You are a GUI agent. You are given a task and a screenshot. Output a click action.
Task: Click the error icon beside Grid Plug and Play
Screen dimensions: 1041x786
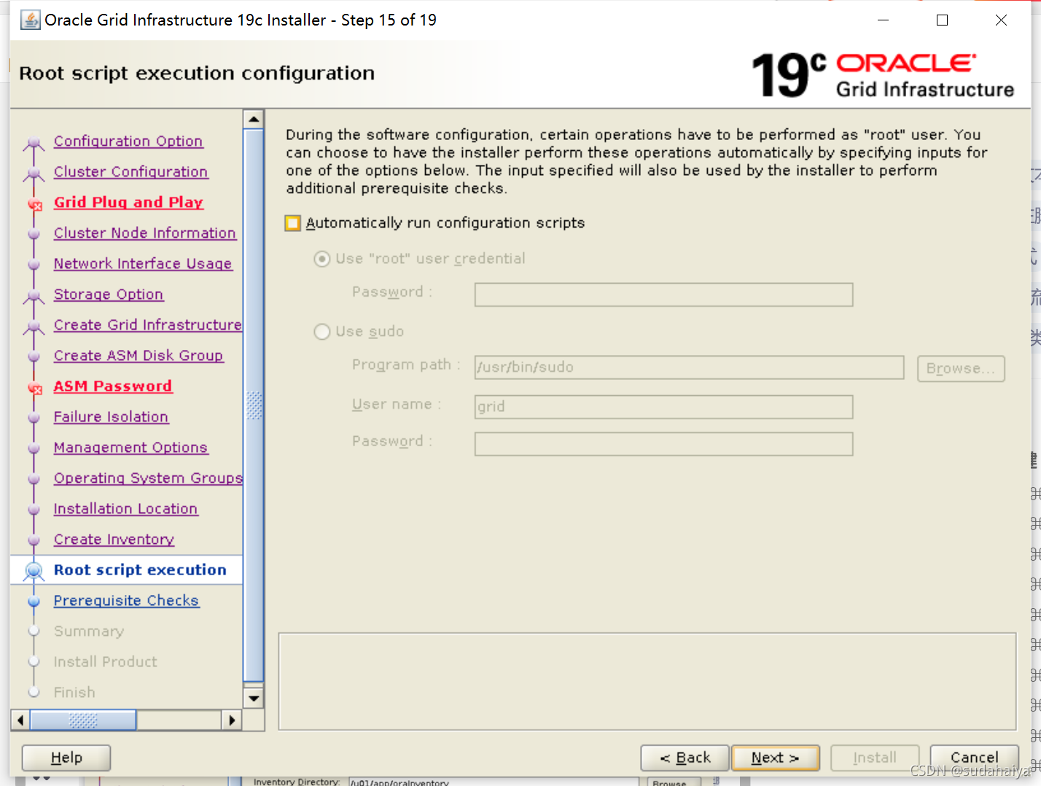click(x=34, y=204)
